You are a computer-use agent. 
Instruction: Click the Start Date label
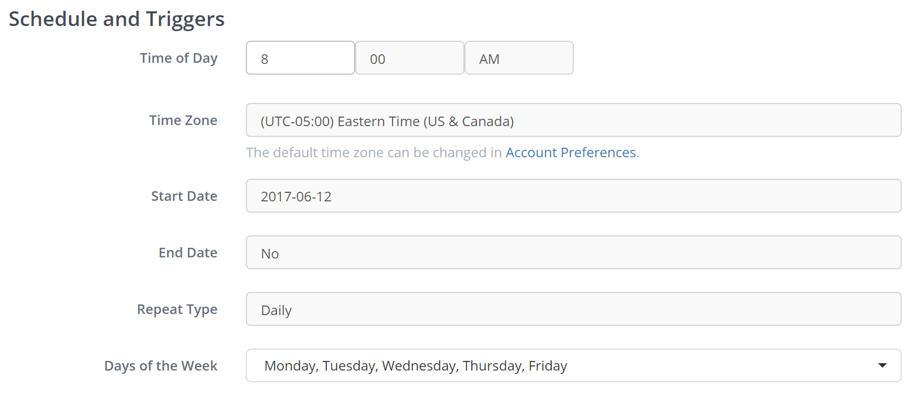[x=184, y=196]
